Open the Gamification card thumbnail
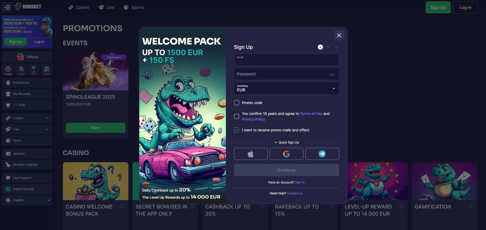Viewport: 486px width, 230px height. tap(444, 181)
